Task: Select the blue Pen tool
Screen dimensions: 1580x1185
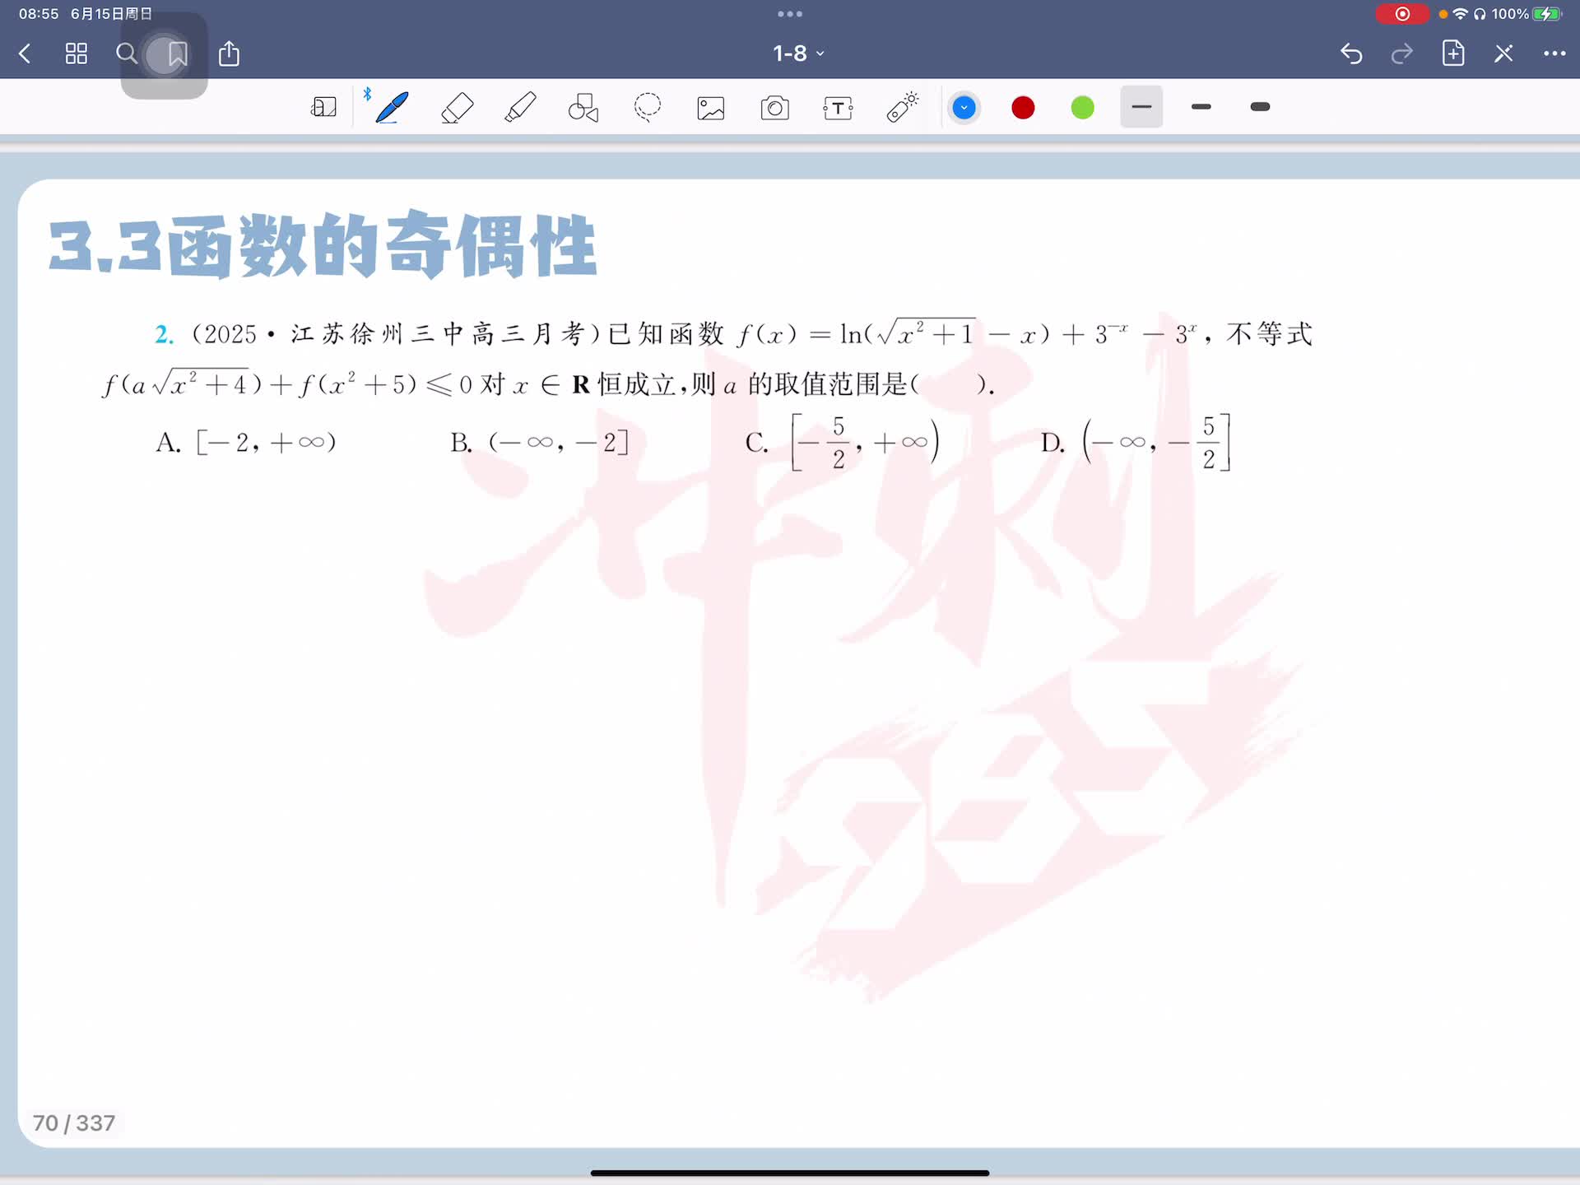Action: pyautogui.click(x=392, y=108)
